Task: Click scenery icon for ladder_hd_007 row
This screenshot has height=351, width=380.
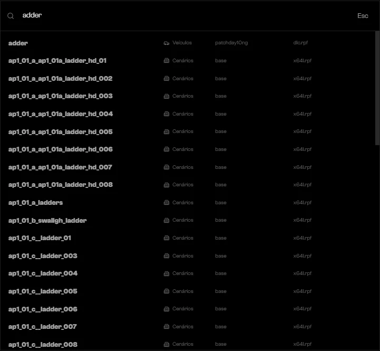Action: point(166,167)
